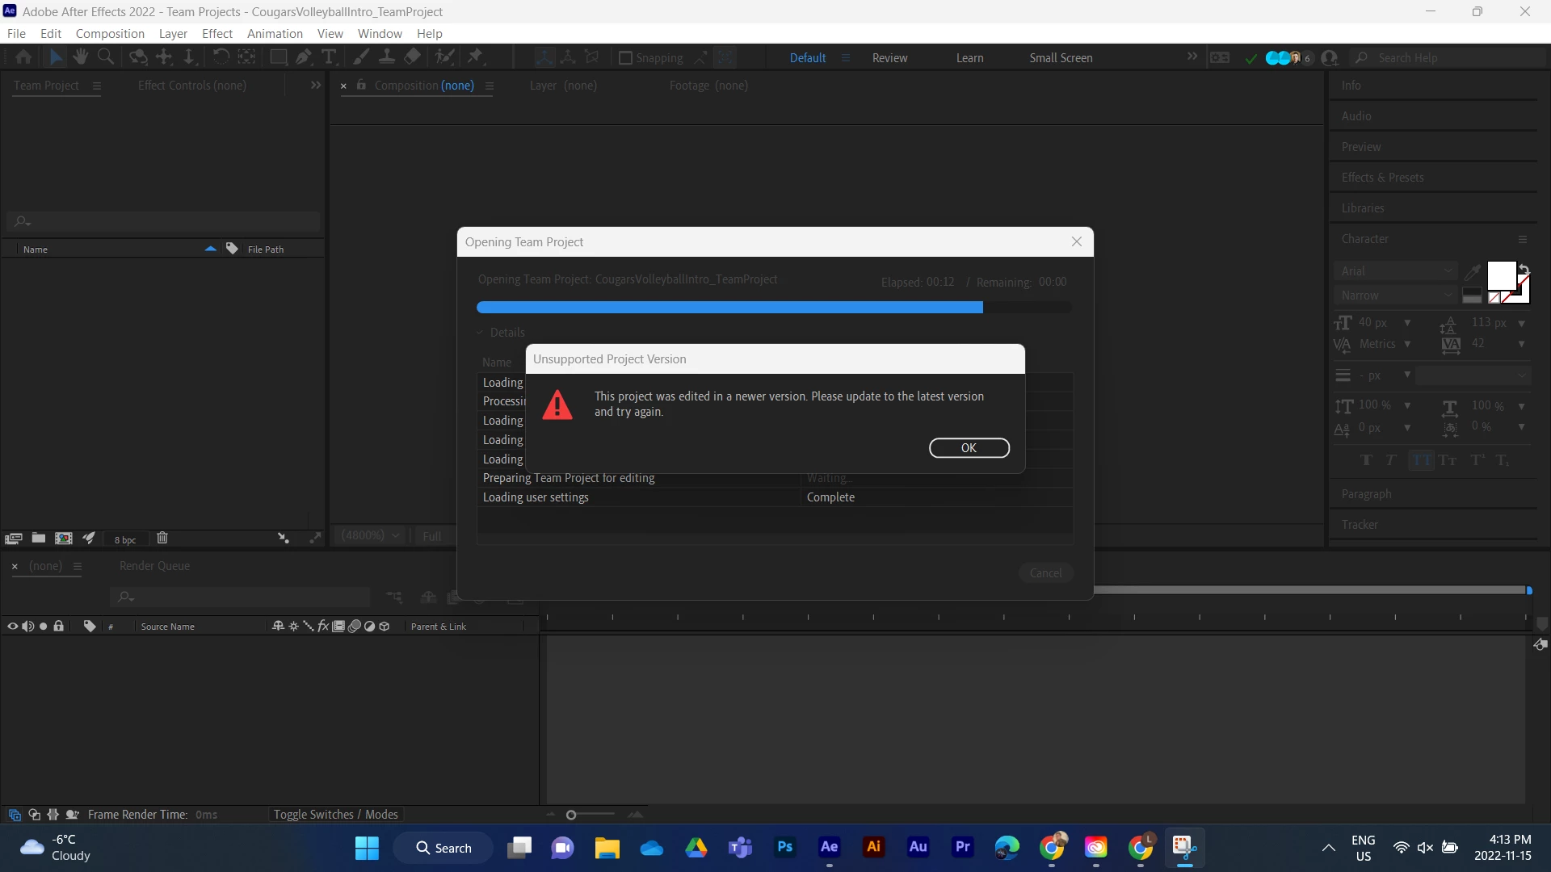Enable the Snapping checkbox
This screenshot has width=1551, height=872.
pyautogui.click(x=625, y=58)
